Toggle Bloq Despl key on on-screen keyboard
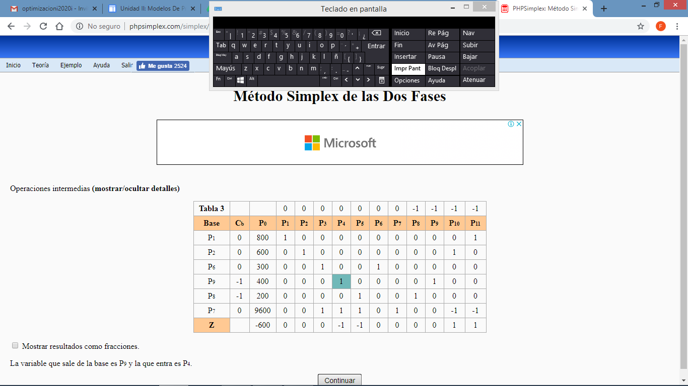The height and width of the screenshot is (386, 688). click(442, 68)
